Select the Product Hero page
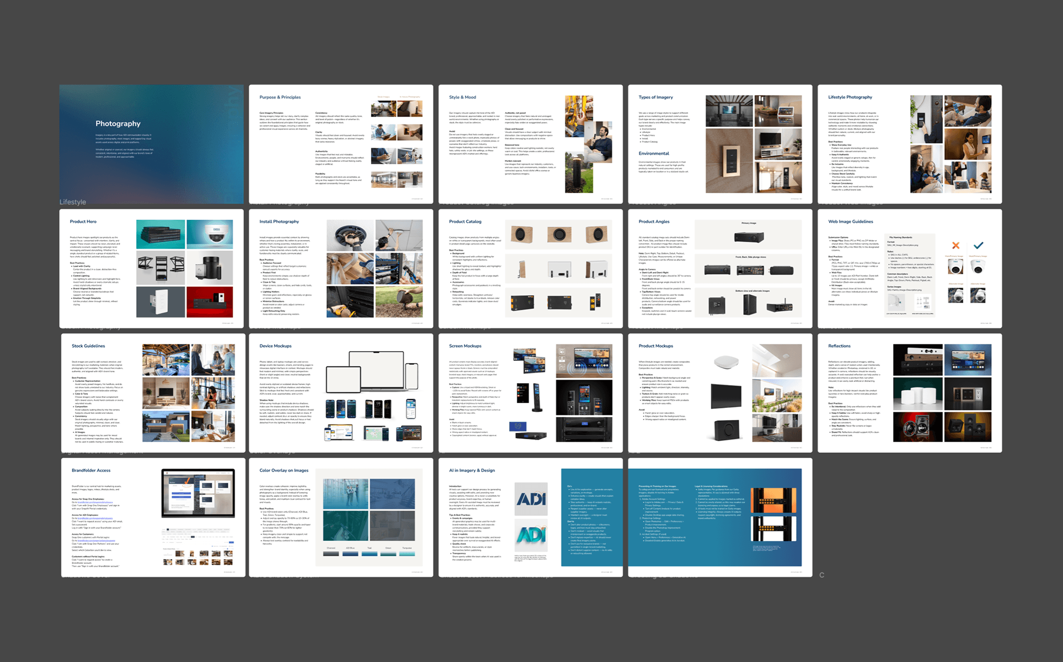The image size is (1063, 662). pos(151,268)
